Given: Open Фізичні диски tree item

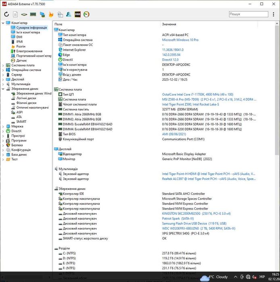Looking at the screenshot, I should pyautogui.click(x=26, y=103).
